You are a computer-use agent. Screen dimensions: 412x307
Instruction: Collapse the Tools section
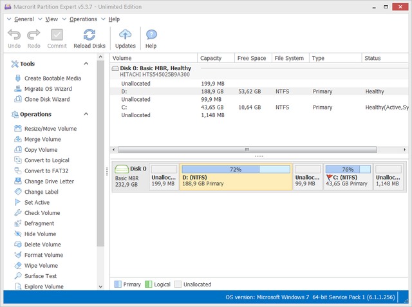pyautogui.click(x=86, y=64)
